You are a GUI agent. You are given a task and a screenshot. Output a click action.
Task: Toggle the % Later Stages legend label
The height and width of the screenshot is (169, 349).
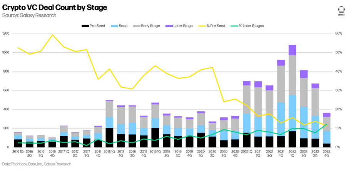click(251, 26)
